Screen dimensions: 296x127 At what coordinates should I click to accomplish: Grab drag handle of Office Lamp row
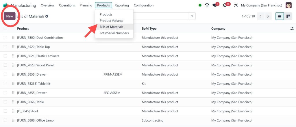pos(13,120)
